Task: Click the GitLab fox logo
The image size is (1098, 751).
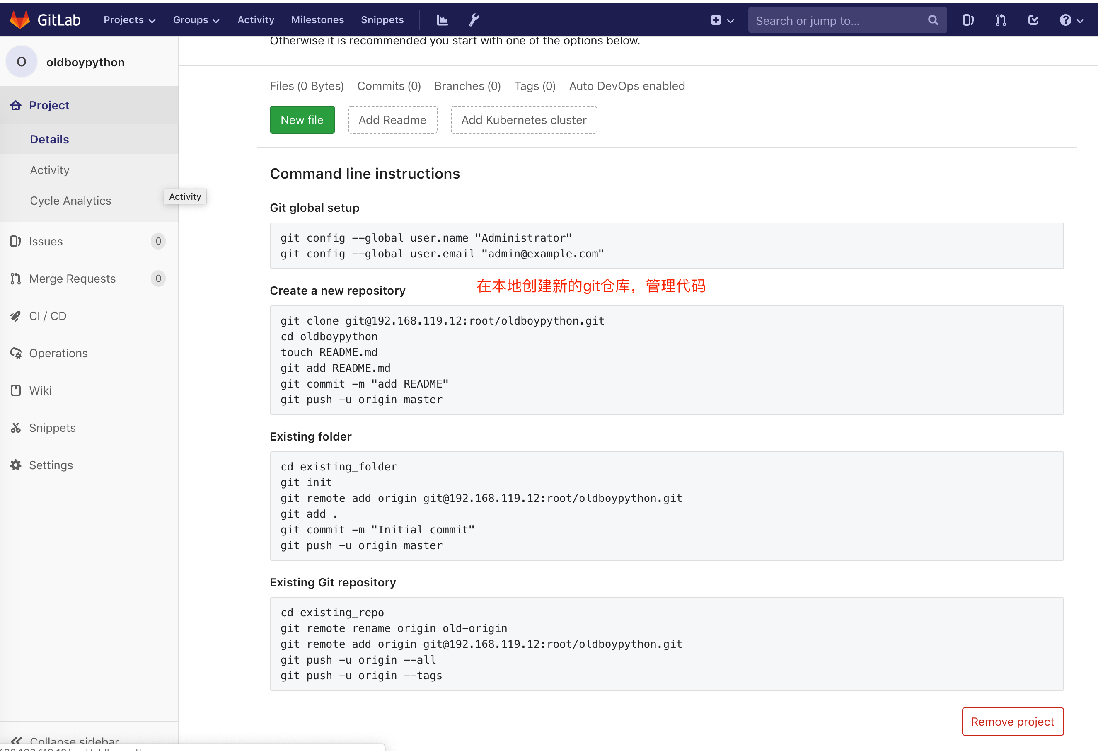Action: tap(20, 20)
